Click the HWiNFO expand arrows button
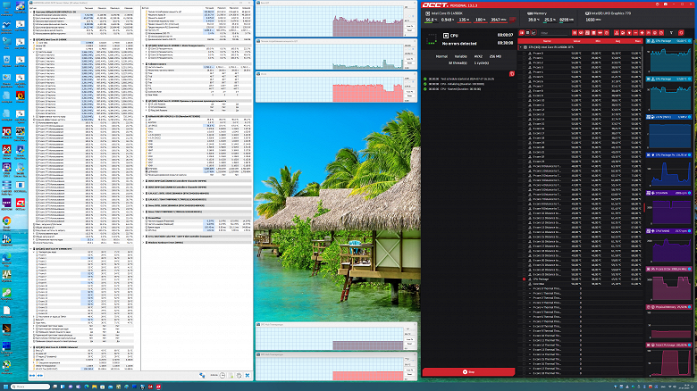 33,377
